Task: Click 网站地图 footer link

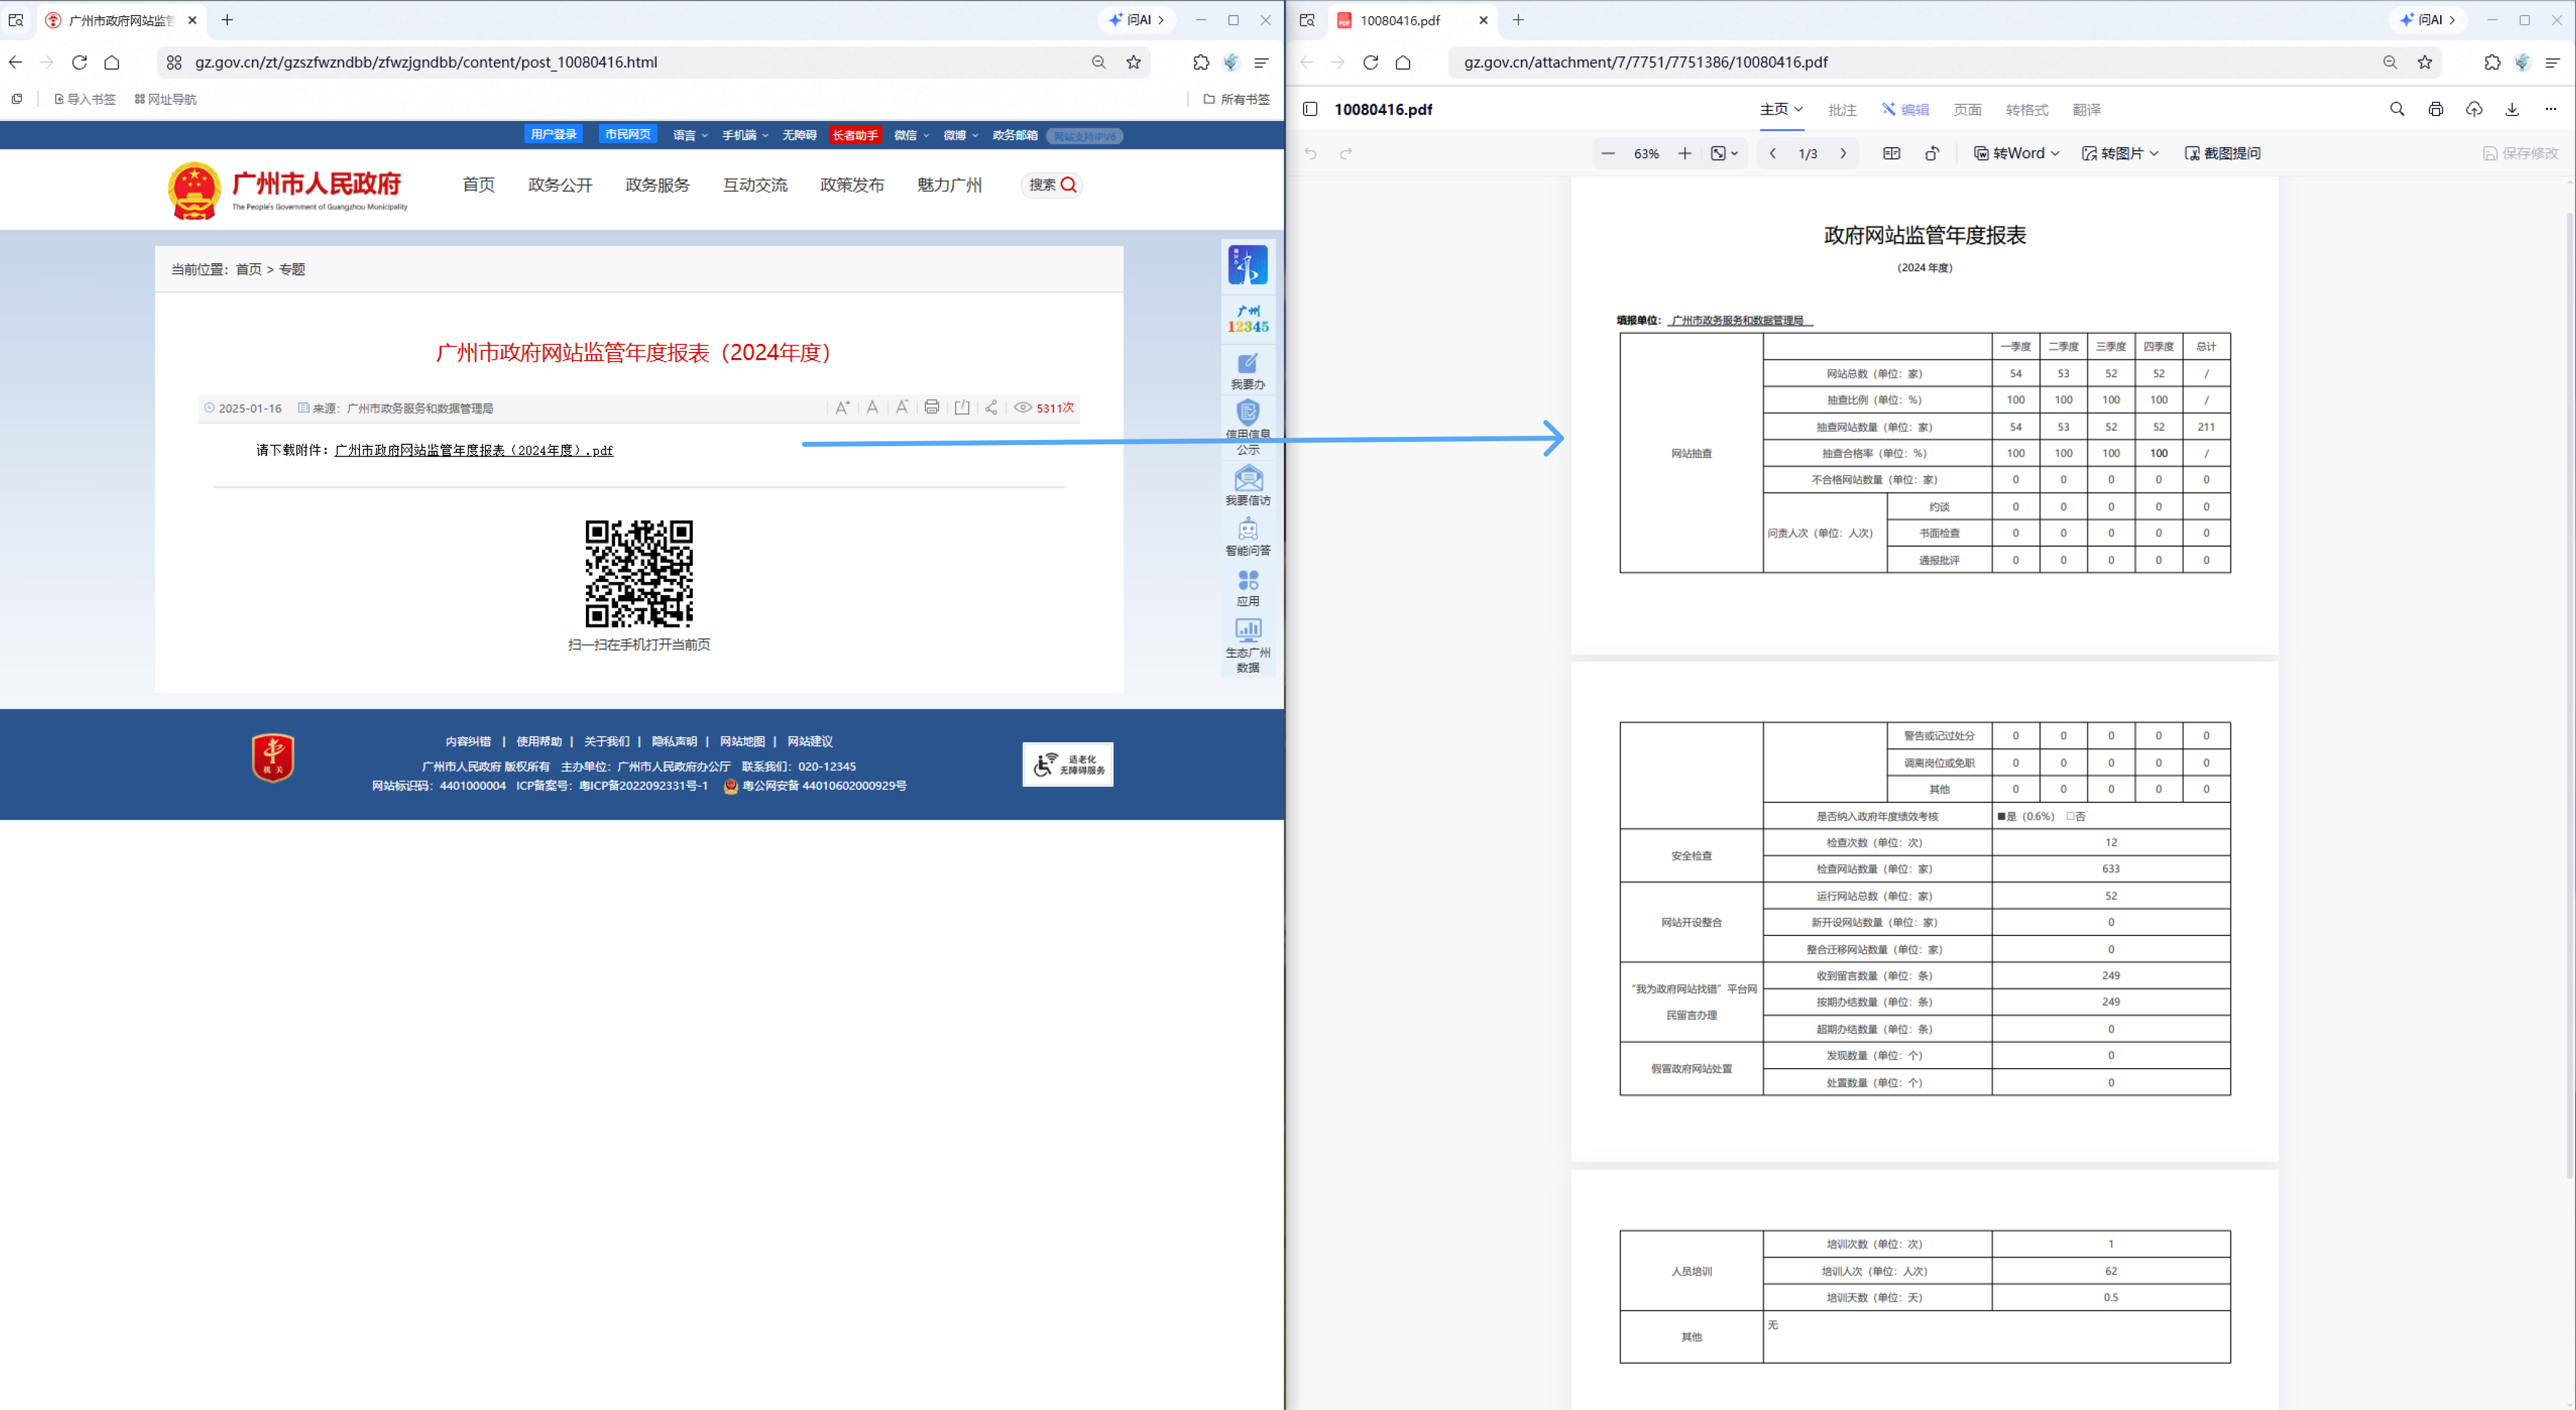Action: [742, 741]
